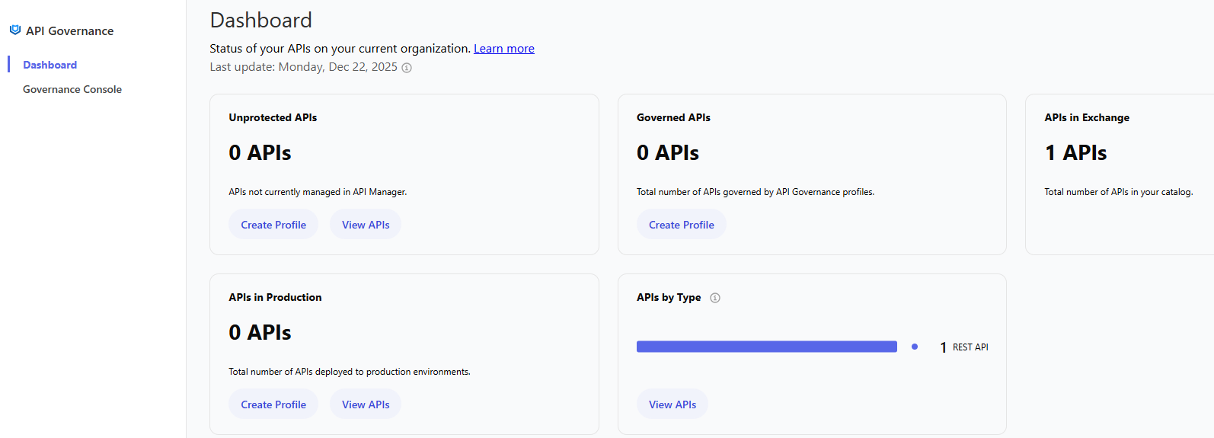Click the 1 APIs count in APIs in Exchange
This screenshot has height=438, width=1214.
click(x=1075, y=153)
